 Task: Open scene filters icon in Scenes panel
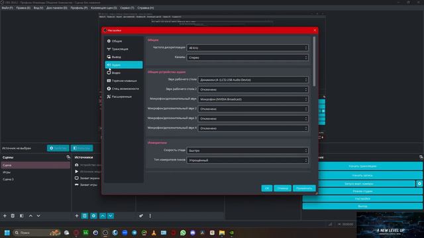[22, 216]
